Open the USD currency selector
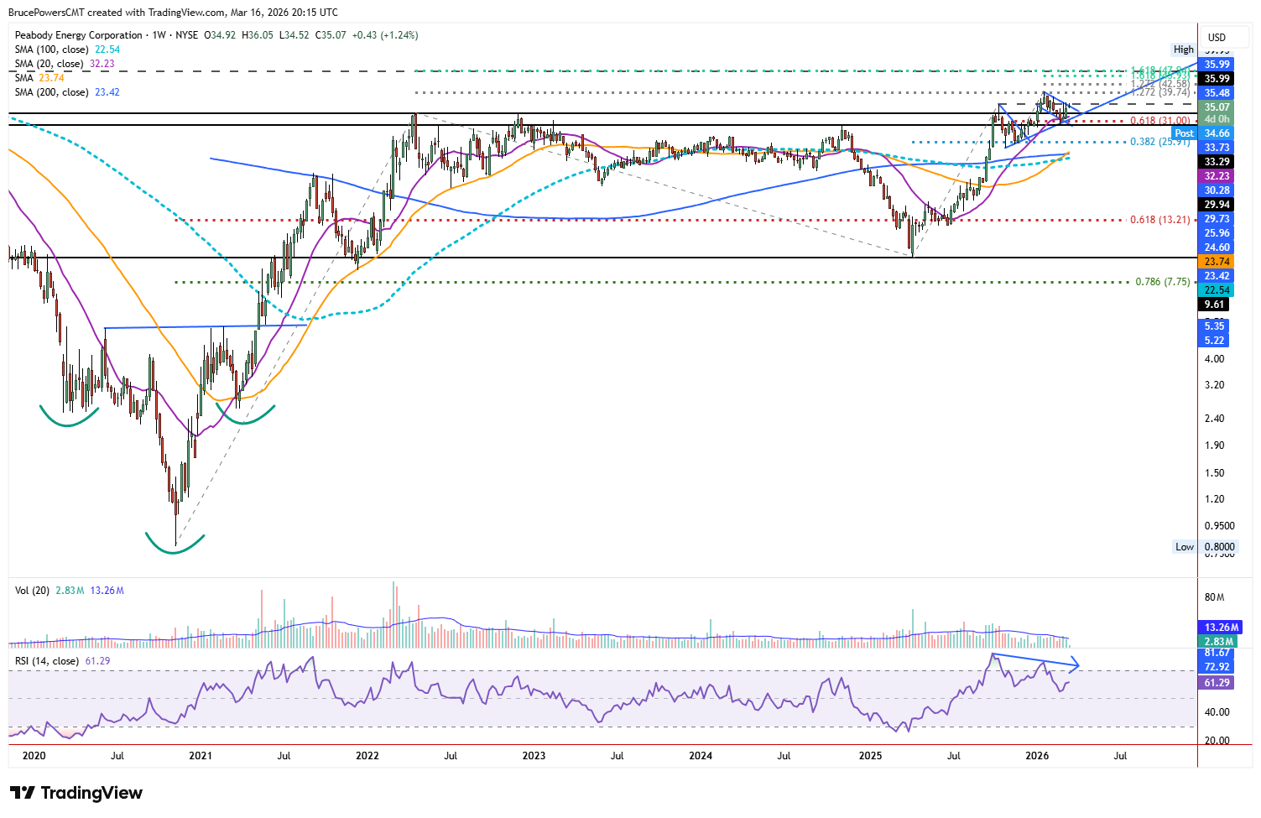Screen dimensions: 1261x818 [x=1217, y=37]
